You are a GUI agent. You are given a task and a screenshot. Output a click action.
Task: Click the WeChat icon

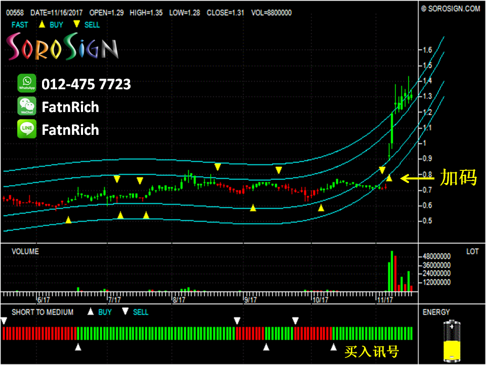27,106
